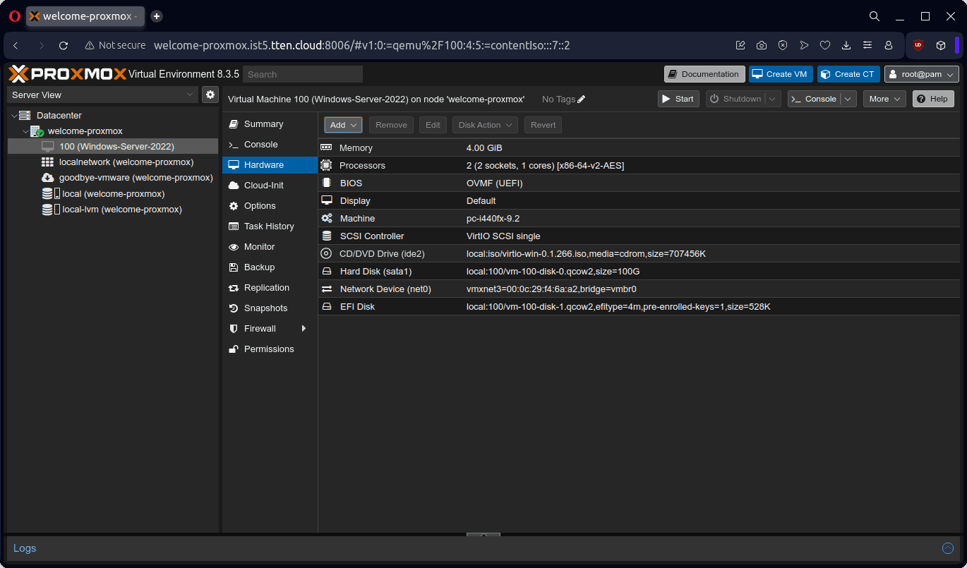Click the EFI Disk drive icon
Image resolution: width=967 pixels, height=568 pixels.
(x=326, y=306)
